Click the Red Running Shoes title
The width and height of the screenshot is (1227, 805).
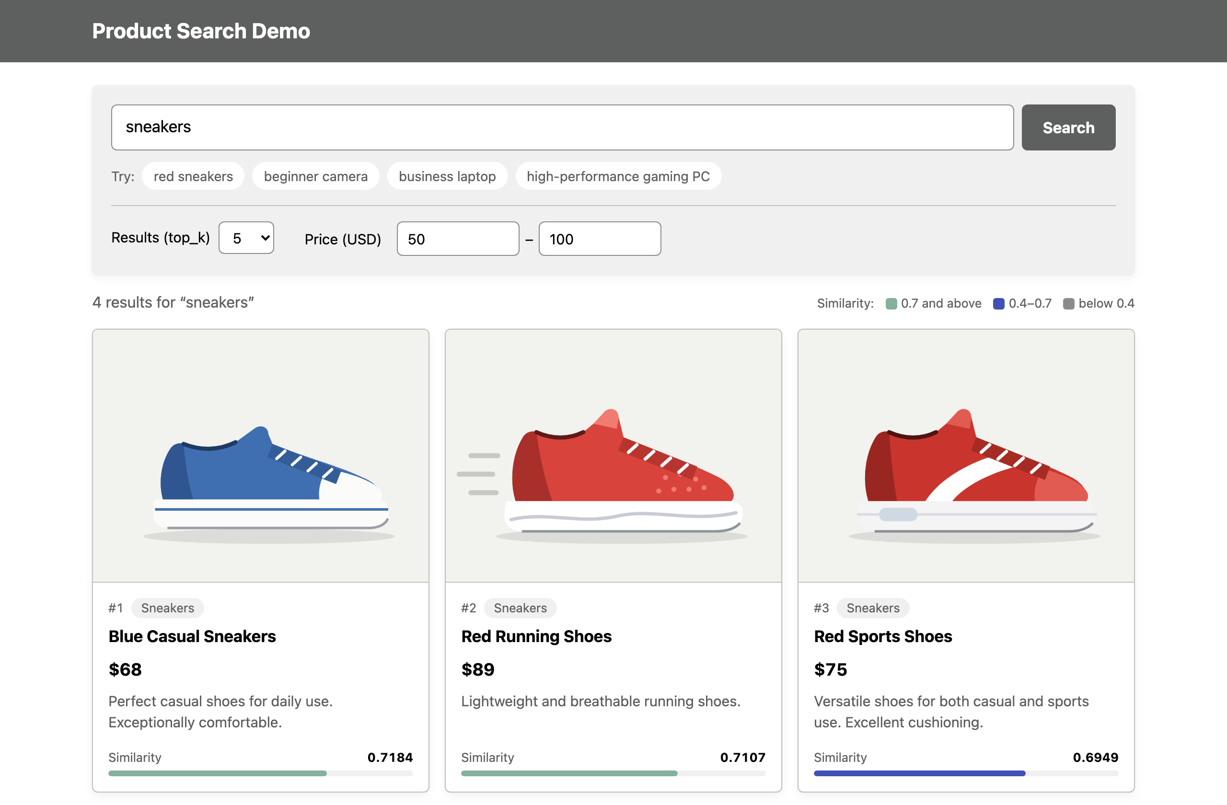click(x=536, y=636)
